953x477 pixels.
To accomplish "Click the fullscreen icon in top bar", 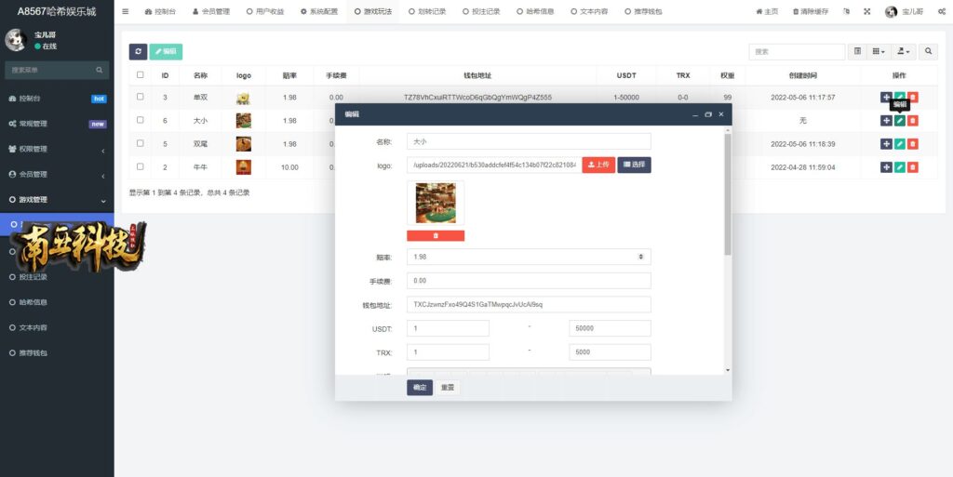I will click(867, 11).
